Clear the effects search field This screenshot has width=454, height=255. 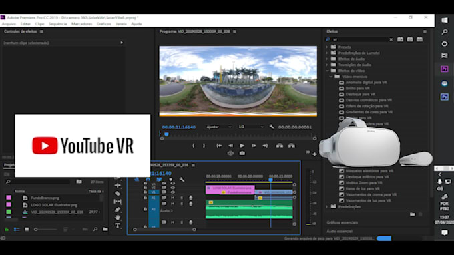point(391,39)
